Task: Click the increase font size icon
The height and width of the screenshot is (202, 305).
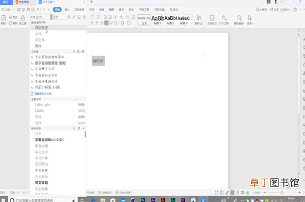Action: pyautogui.click(x=69, y=17)
